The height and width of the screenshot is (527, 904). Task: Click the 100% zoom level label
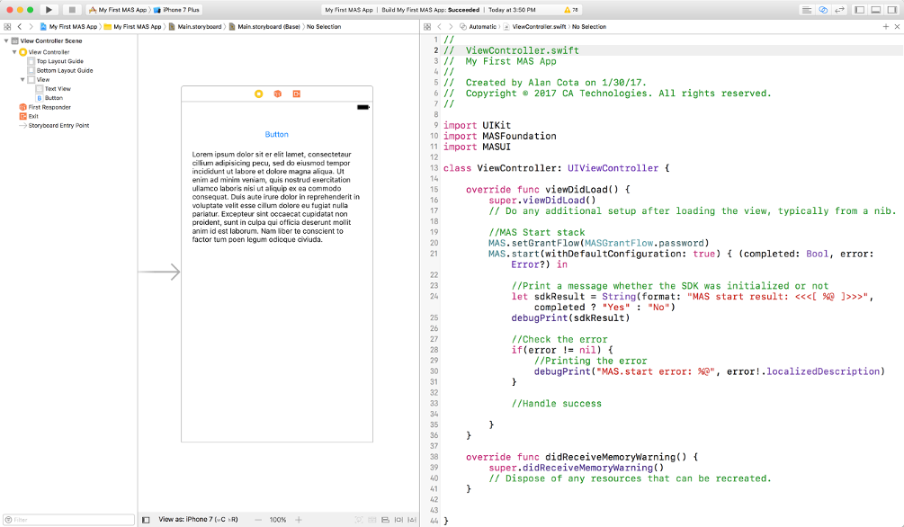[278, 520]
